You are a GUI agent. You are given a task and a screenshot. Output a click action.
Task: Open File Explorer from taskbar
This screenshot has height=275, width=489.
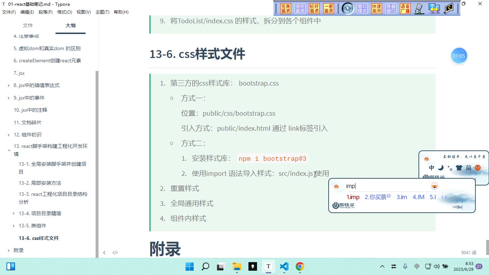coord(237,266)
